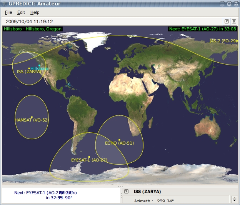Select the HAMSAT (VO-52) satellite marker
240x205 pixels.
32,117
